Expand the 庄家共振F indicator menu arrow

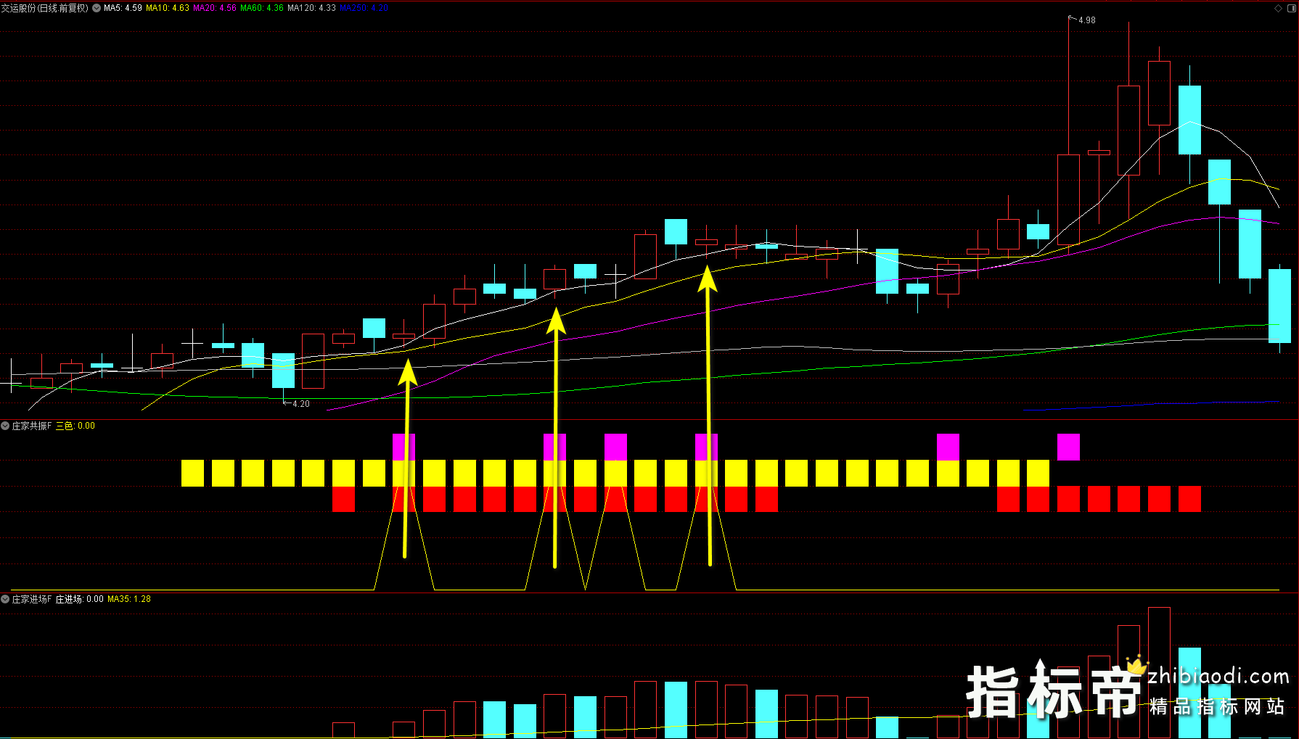coord(5,426)
